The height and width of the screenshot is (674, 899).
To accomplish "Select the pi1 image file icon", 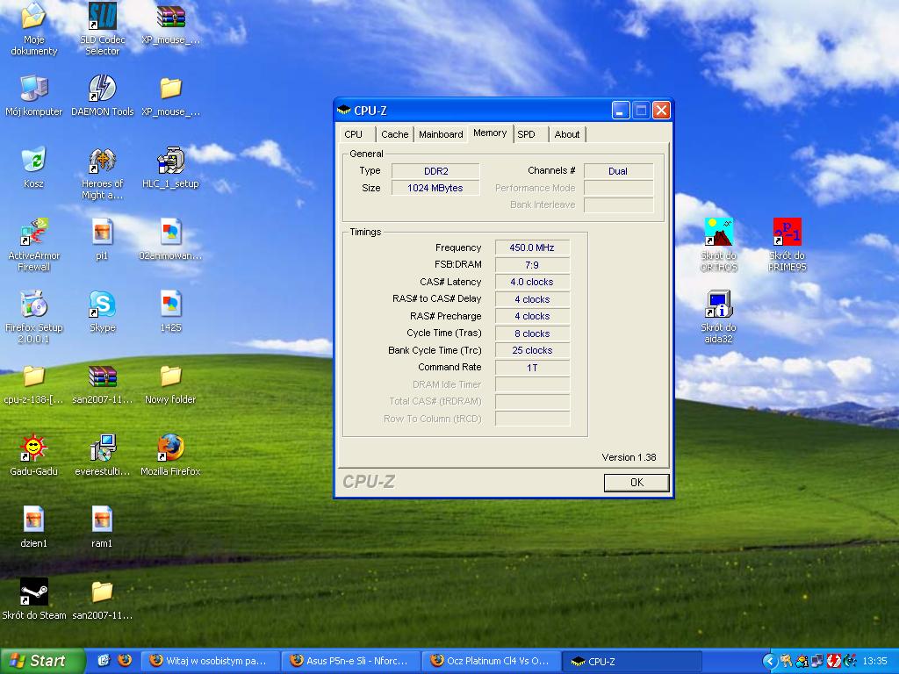I will (102, 240).
